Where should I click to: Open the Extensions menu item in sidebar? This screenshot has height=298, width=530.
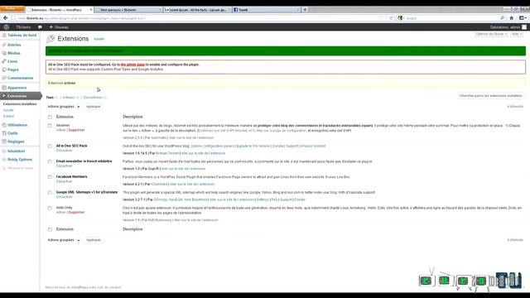pyautogui.click(x=21, y=96)
